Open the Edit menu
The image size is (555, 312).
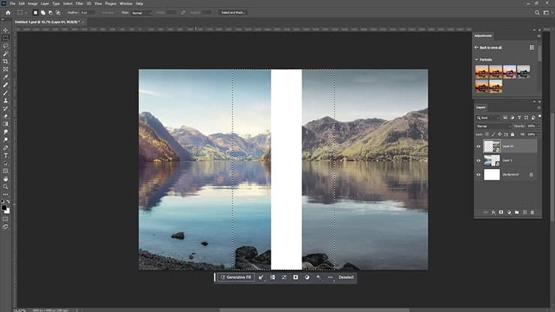[x=22, y=4]
